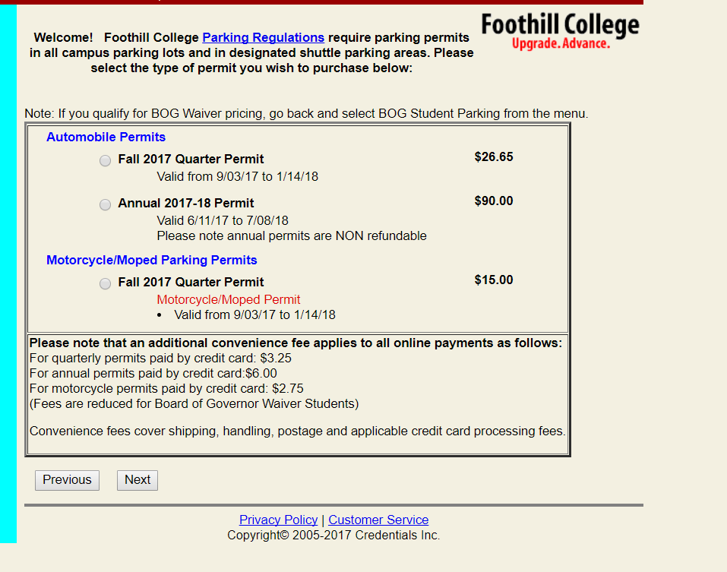The width and height of the screenshot is (727, 572).
Task: Click the $26.65 price
Action: coord(494,156)
